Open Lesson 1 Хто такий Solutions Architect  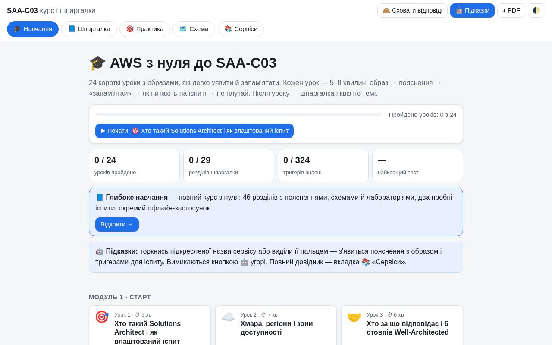coord(150,326)
